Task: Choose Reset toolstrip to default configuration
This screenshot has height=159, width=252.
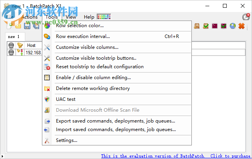Action: (x=117, y=67)
